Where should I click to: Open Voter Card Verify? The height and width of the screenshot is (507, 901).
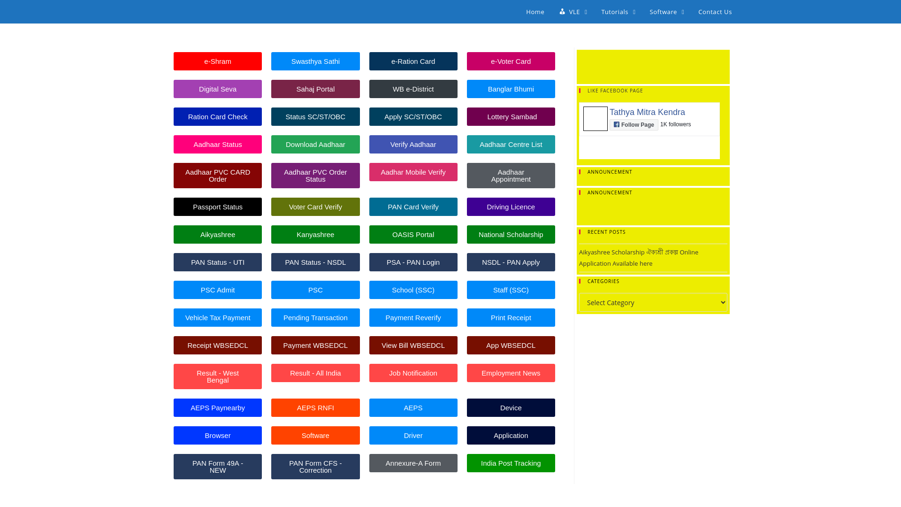[x=315, y=207]
